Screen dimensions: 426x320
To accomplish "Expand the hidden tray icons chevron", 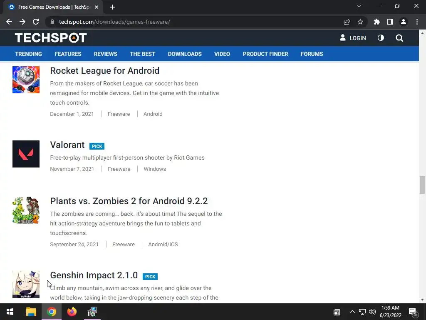I will 352,312.
